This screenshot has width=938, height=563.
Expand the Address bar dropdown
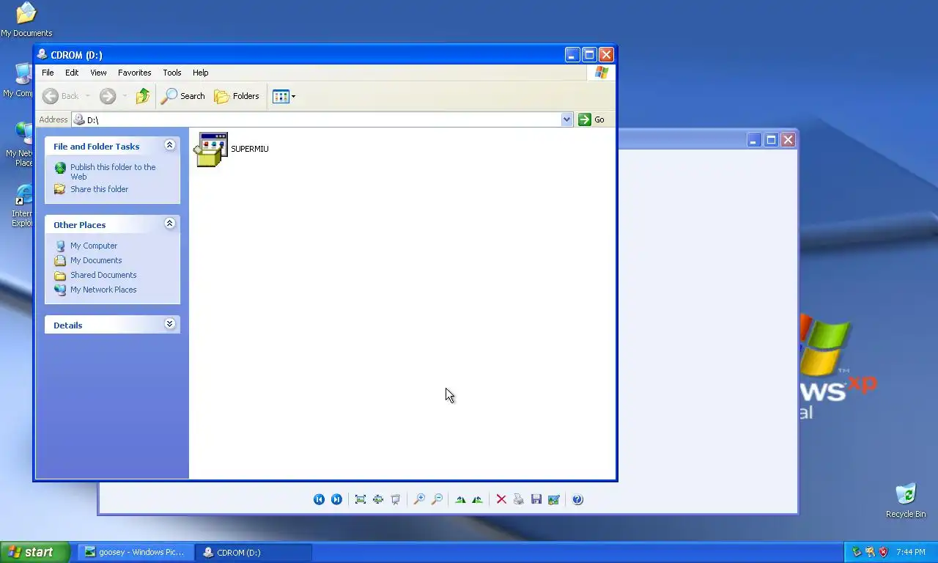point(566,119)
